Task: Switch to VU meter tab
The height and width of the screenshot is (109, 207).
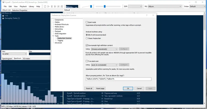Action: 26,59
